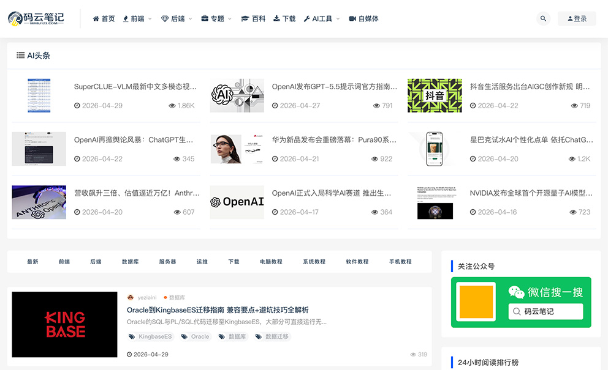The height and width of the screenshot is (370, 608).
Task: Select the 后端 category tab
Action: (x=96, y=262)
